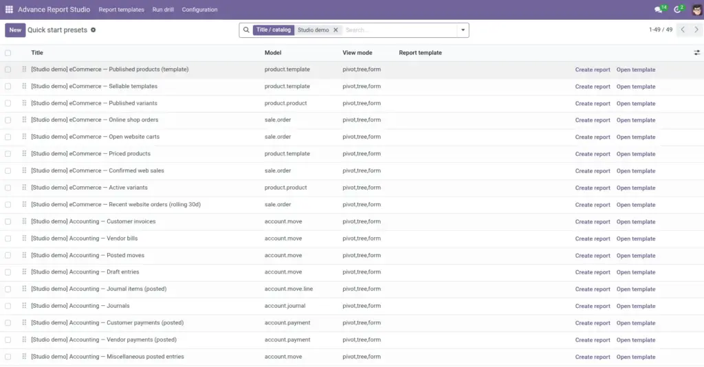Remove the Studio demo search filter

click(335, 30)
